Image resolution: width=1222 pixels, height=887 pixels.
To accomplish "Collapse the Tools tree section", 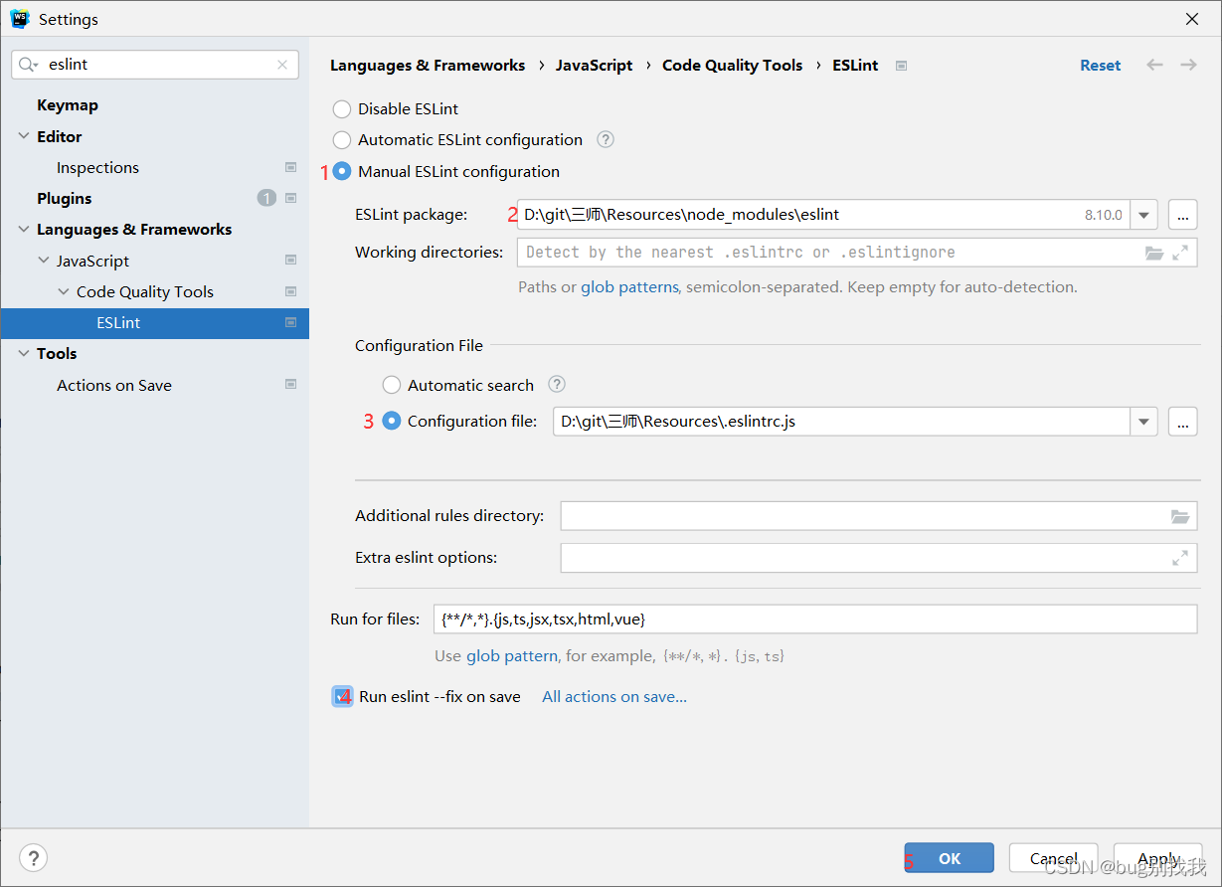I will [x=24, y=353].
